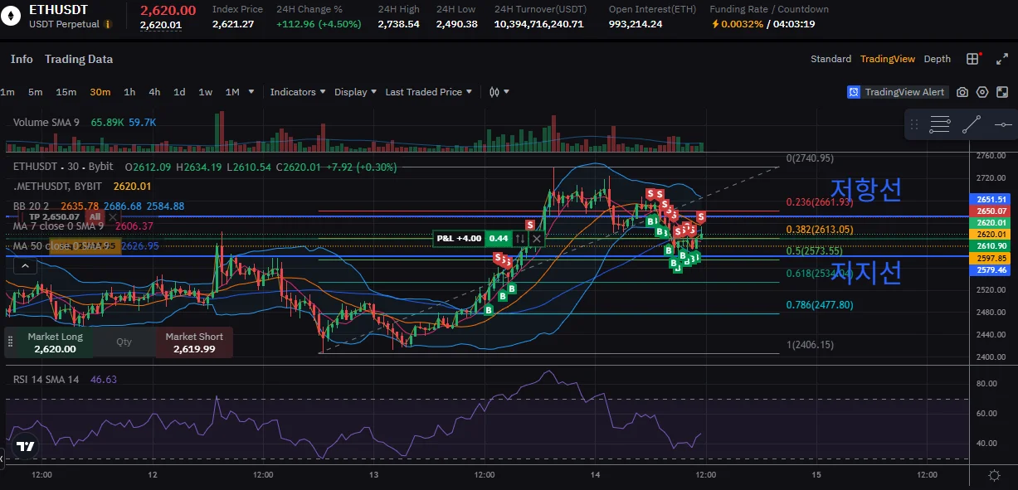Screen dimensions: 1018x490
Task: Click the order panel drag handle
Action: [x=11, y=341]
